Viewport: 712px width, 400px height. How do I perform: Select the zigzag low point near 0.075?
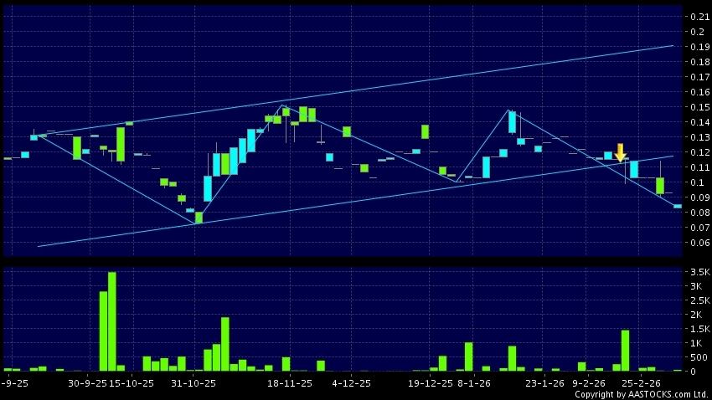pos(197,223)
